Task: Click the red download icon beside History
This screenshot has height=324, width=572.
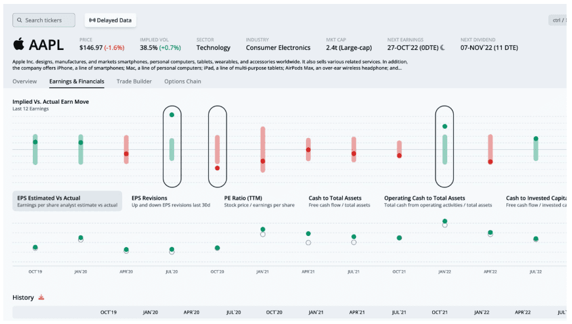Action: click(x=41, y=298)
